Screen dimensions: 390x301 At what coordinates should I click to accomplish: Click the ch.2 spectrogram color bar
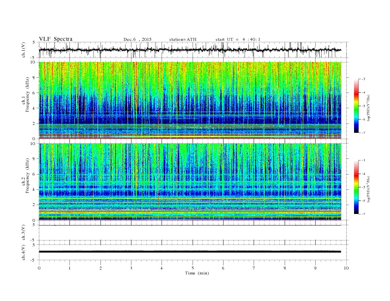point(356,187)
